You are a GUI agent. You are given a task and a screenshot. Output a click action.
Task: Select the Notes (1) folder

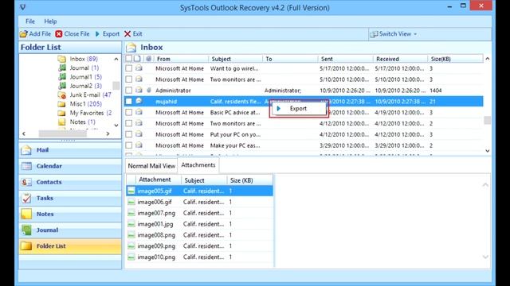(x=83, y=122)
